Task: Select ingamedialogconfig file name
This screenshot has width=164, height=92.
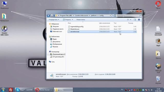Action: click(x=77, y=27)
